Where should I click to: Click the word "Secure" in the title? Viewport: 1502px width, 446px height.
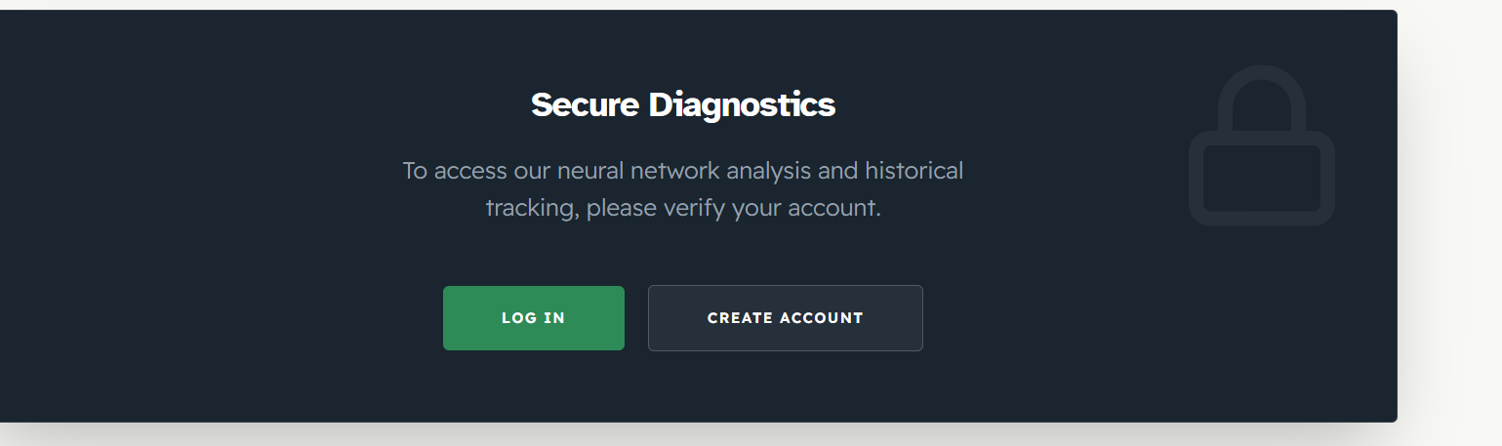tap(586, 104)
